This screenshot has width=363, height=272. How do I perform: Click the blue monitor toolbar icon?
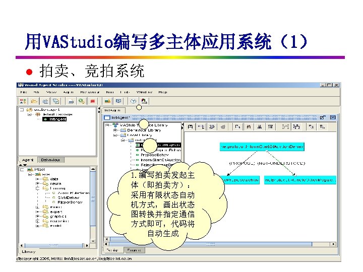click(x=118, y=101)
